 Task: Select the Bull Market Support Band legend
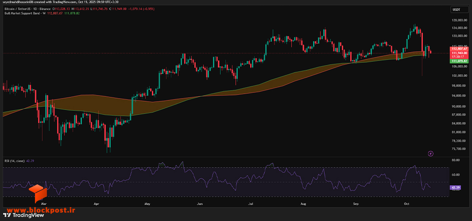click(x=25, y=13)
